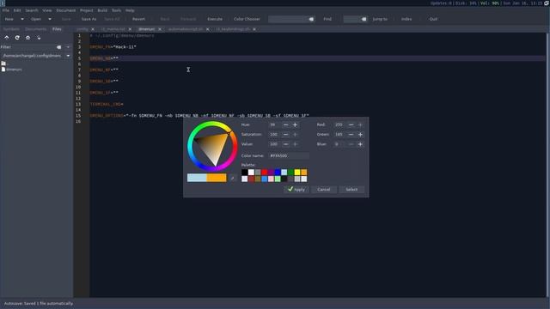This screenshot has width=550, height=309.
Task: Close the config tab
Action: pos(93,29)
